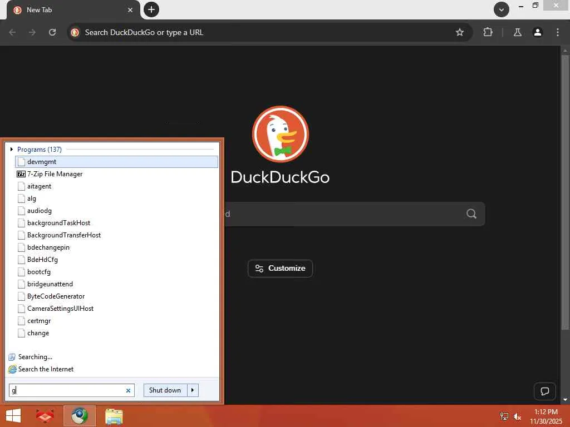Click the DuckDuckGo duck logo
The image size is (570, 427).
point(281,135)
